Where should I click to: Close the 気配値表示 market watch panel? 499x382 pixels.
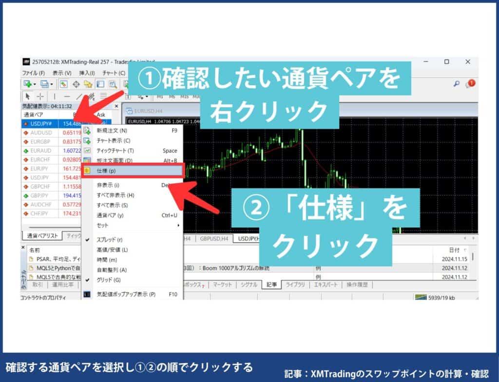tap(116, 106)
